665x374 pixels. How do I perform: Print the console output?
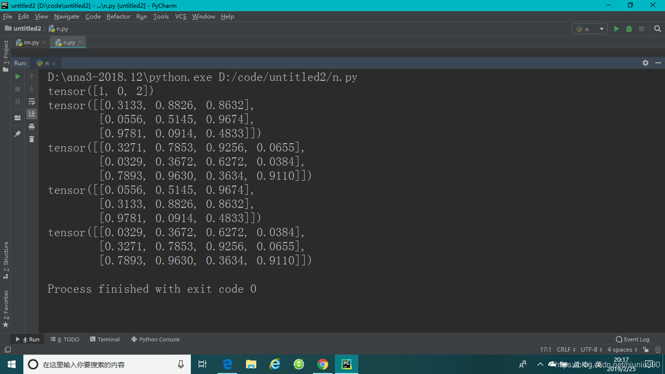click(x=32, y=127)
